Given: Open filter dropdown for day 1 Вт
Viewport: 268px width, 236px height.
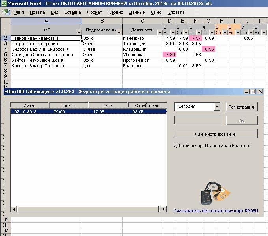Looking at the screenshot, I should (173, 32).
